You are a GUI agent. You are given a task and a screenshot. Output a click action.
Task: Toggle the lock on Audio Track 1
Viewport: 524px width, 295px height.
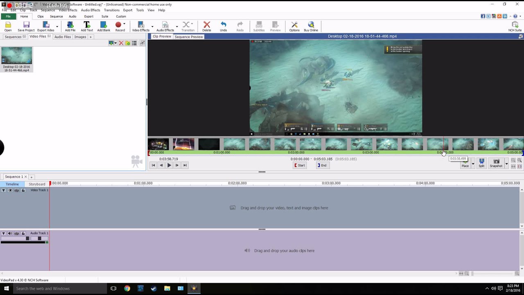tap(23, 234)
